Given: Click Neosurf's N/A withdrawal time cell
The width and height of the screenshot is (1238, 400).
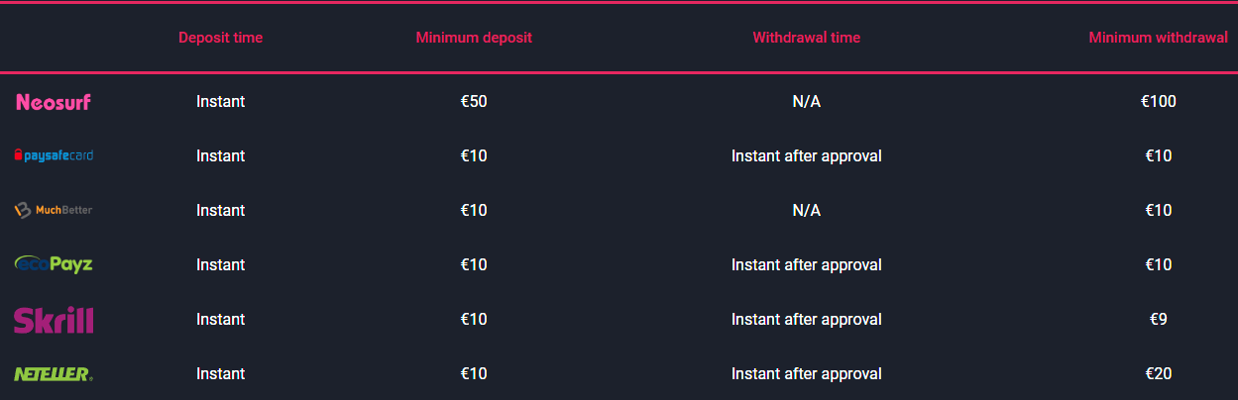Looking at the screenshot, I should click(x=806, y=101).
